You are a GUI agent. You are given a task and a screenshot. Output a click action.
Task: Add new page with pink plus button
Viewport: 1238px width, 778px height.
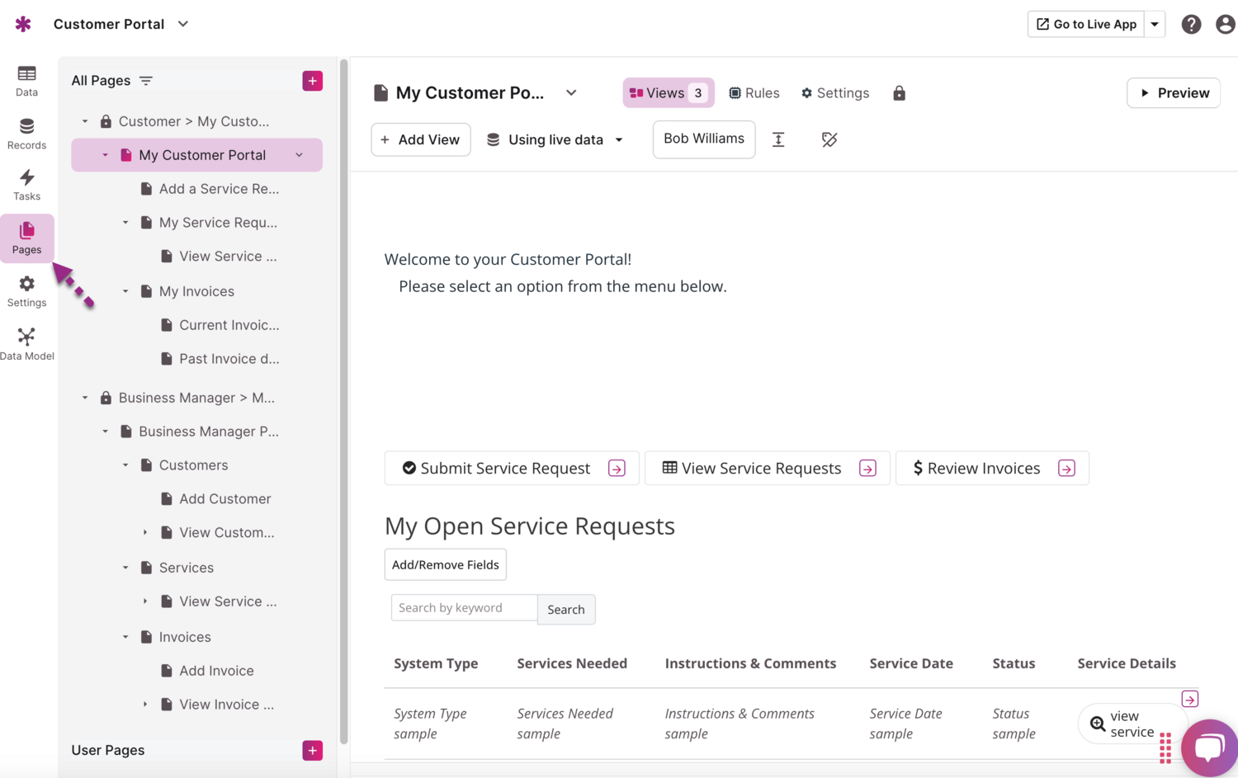point(312,81)
